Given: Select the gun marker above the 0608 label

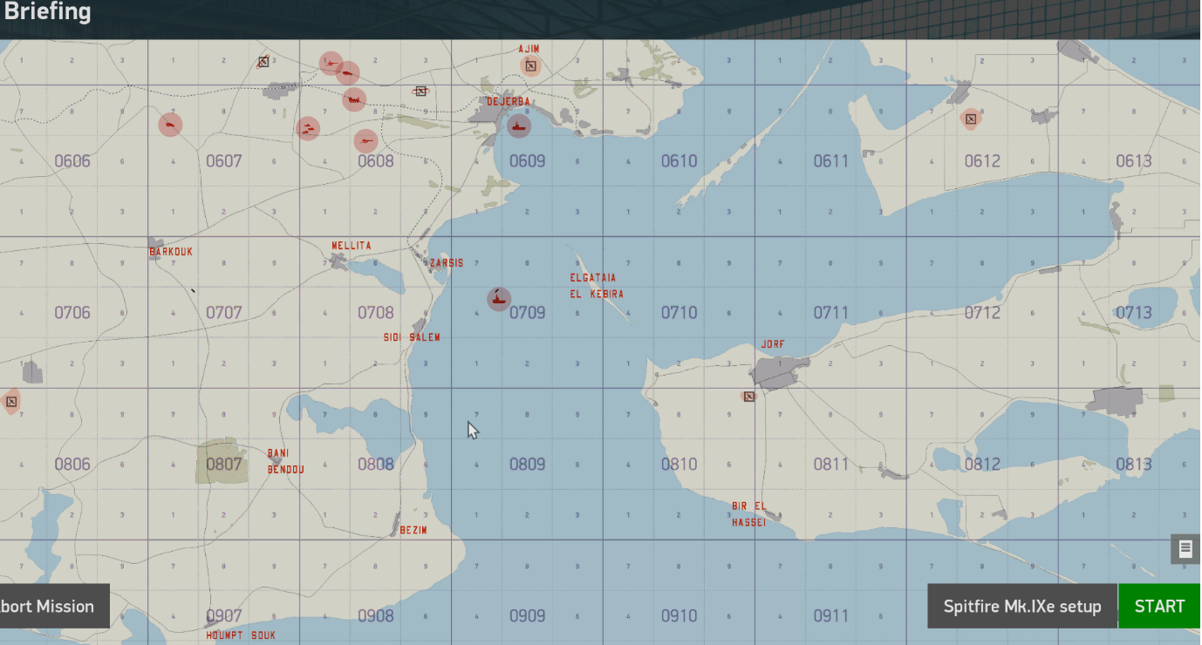Looking at the screenshot, I should 366,139.
